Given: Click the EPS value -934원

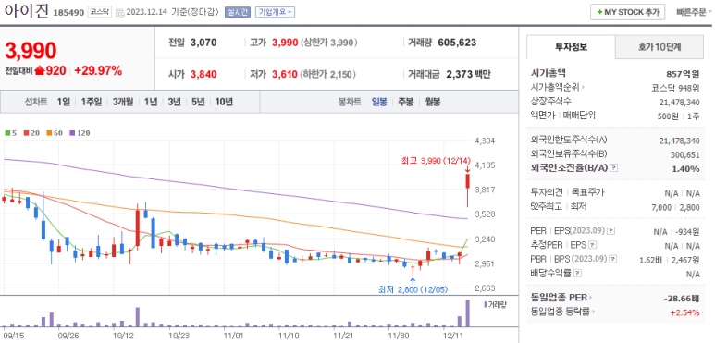Looking at the screenshot, I should [687, 232].
